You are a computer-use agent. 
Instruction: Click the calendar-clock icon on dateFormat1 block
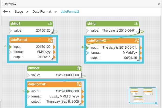[79, 84]
